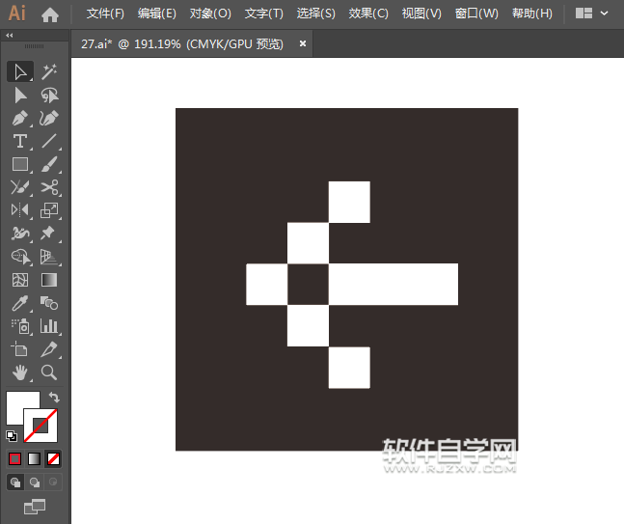The height and width of the screenshot is (524, 624).
Task: Enable Draw Normal mode
Action: 15,483
